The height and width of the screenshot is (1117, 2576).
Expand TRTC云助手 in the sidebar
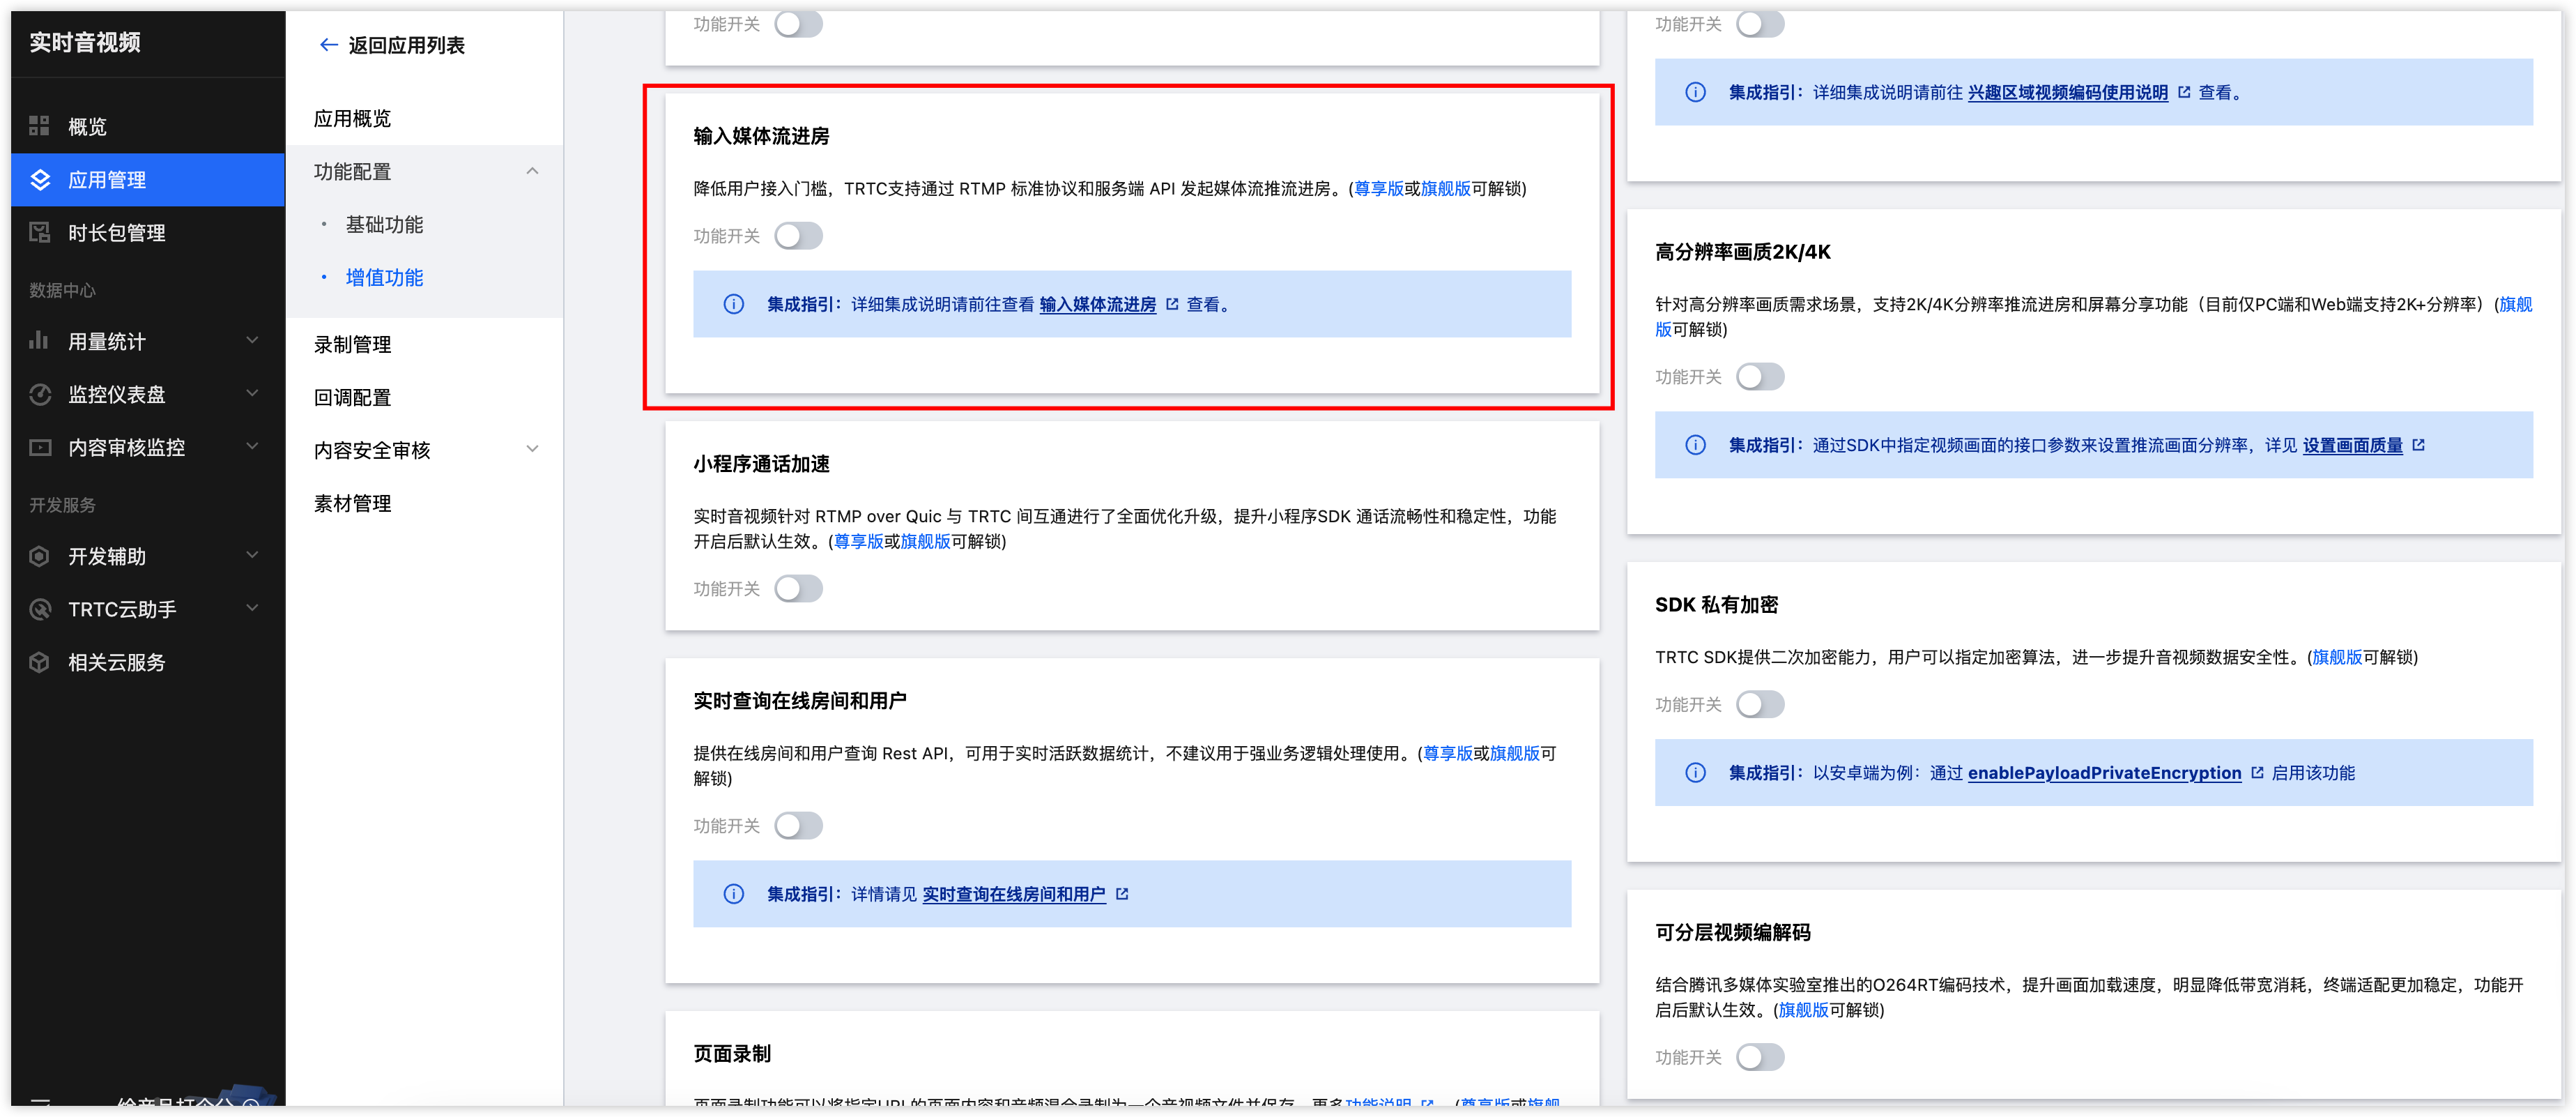pos(252,608)
